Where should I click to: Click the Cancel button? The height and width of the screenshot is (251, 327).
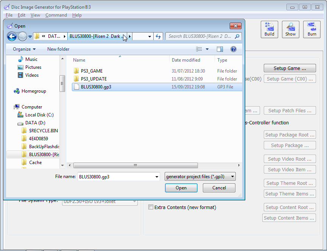(219, 187)
